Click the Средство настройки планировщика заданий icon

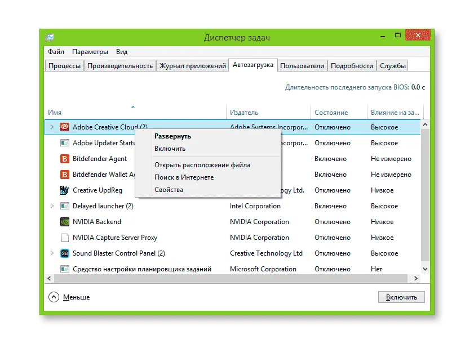pos(65,269)
